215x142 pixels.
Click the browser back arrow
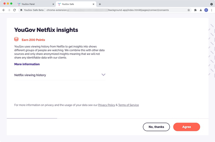(4, 10)
